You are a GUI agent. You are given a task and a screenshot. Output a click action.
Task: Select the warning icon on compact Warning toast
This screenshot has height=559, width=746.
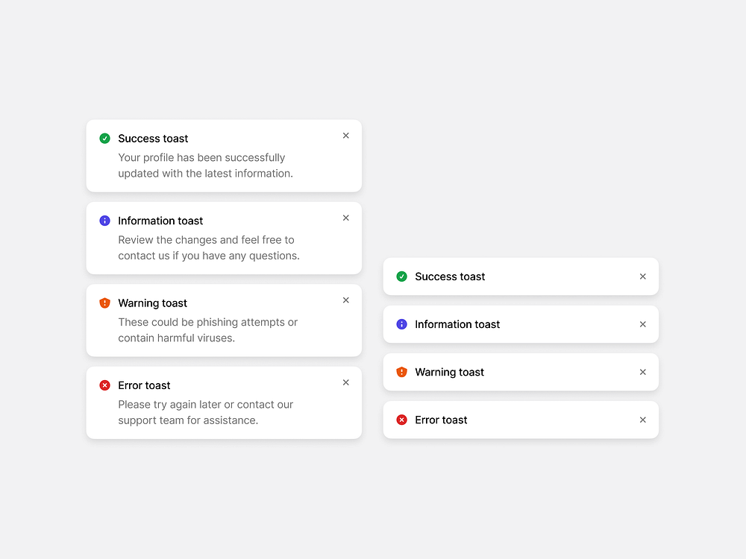coord(401,372)
